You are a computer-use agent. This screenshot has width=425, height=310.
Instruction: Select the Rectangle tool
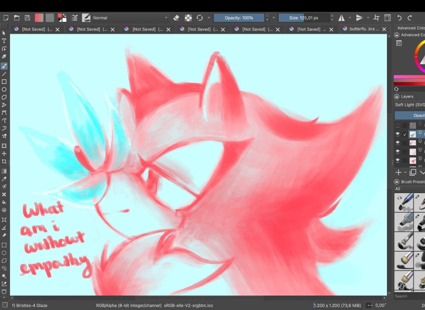tap(4, 82)
